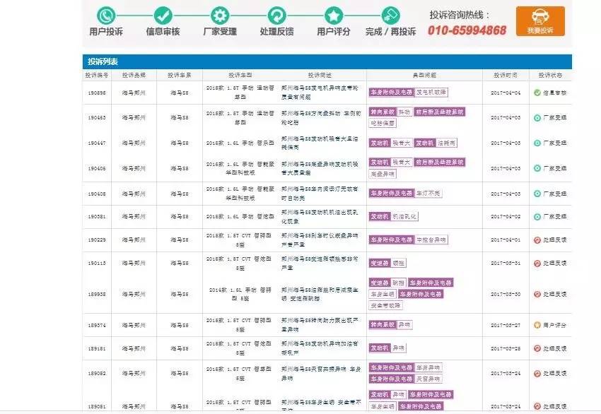Click the complaint description in row 189161

tap(320, 348)
